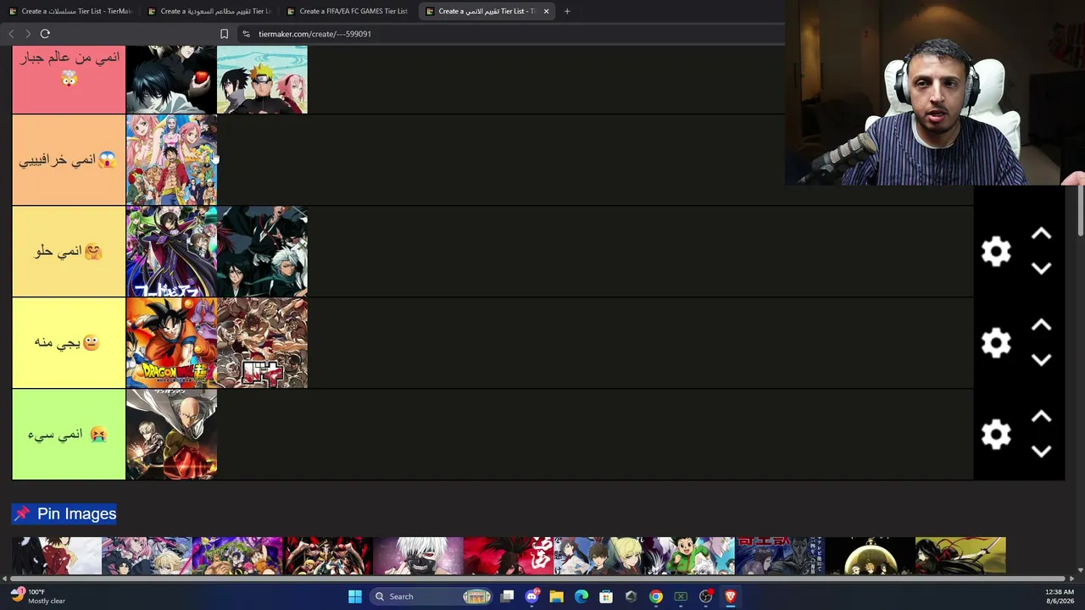Select the Death Note image in top tier
Image resolution: width=1085 pixels, height=610 pixels.
(171, 80)
